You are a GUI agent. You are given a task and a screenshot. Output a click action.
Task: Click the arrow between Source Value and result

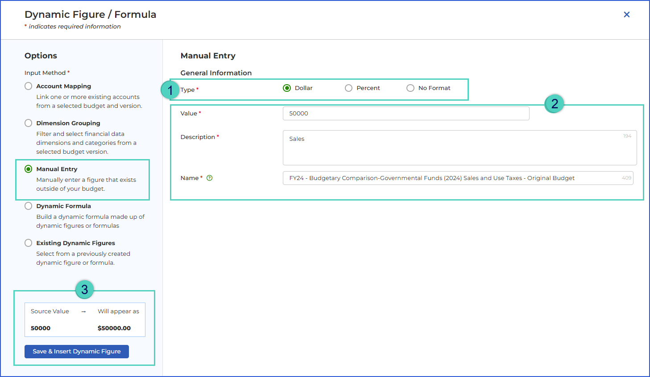(83, 311)
